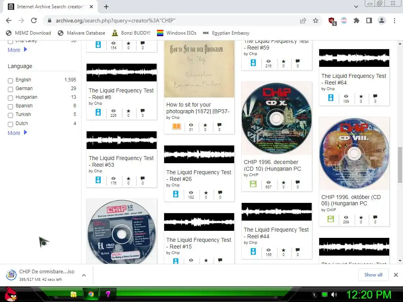
Task: Click the ISO file icon in downloads bar
Action: click(11, 275)
